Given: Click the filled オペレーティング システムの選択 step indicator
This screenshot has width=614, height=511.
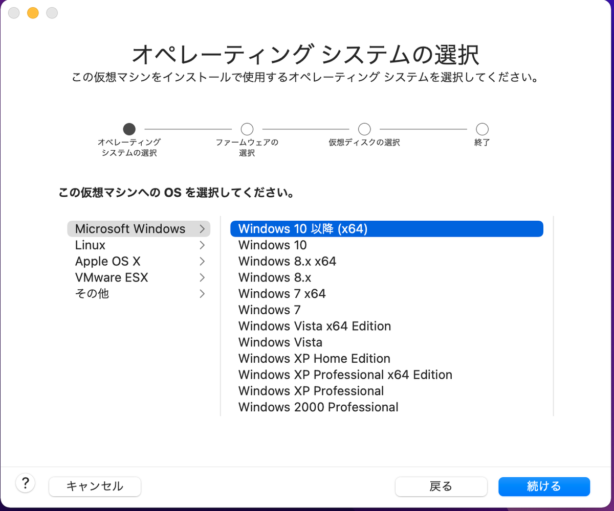Looking at the screenshot, I should click(129, 129).
